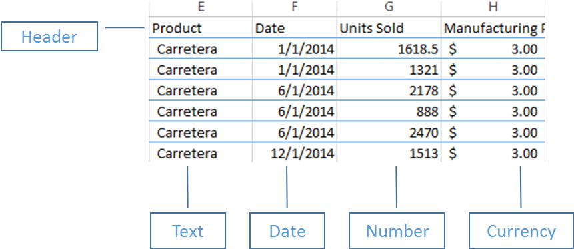
Task: Click the Header callout label box
Action: [x=49, y=36]
